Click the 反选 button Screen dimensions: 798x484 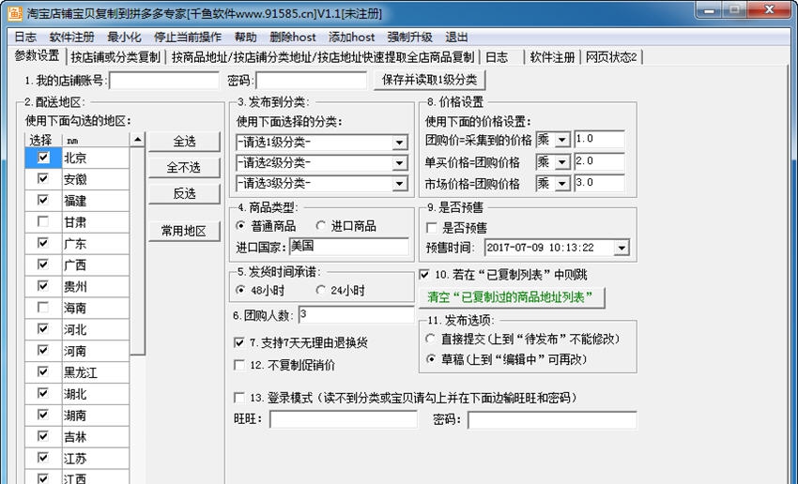pyautogui.click(x=184, y=193)
